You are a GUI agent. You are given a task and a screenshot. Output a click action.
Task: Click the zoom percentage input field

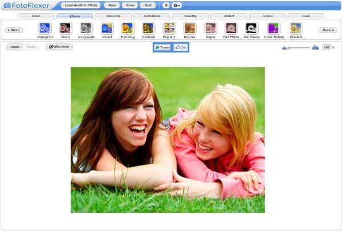coord(327,47)
